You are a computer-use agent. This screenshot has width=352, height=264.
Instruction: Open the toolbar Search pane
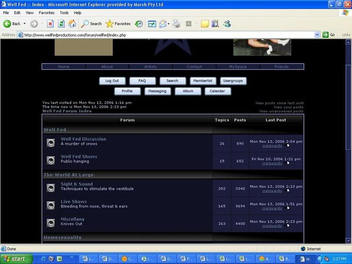click(x=92, y=24)
